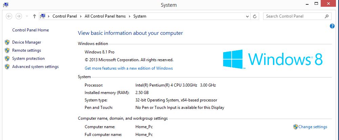Click the search magnifier icon
Image resolution: width=339 pixels, height=140 pixels.
coord(327,16)
